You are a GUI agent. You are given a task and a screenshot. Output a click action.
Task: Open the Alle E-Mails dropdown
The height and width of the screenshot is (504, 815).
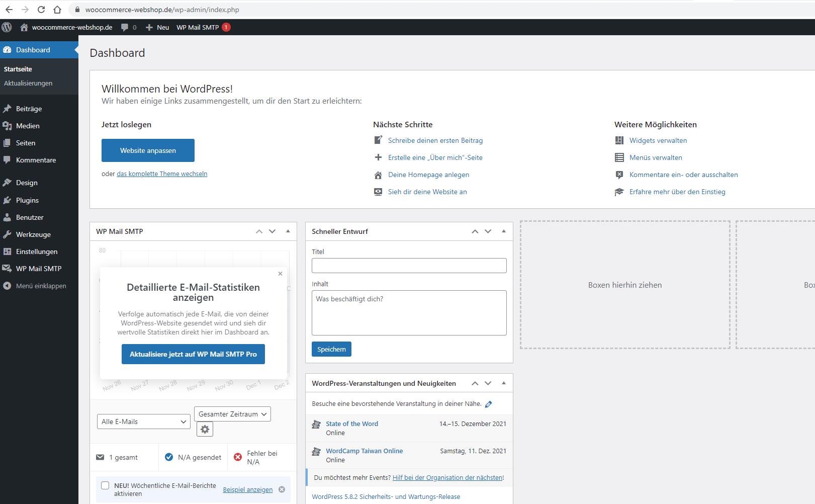tap(143, 422)
